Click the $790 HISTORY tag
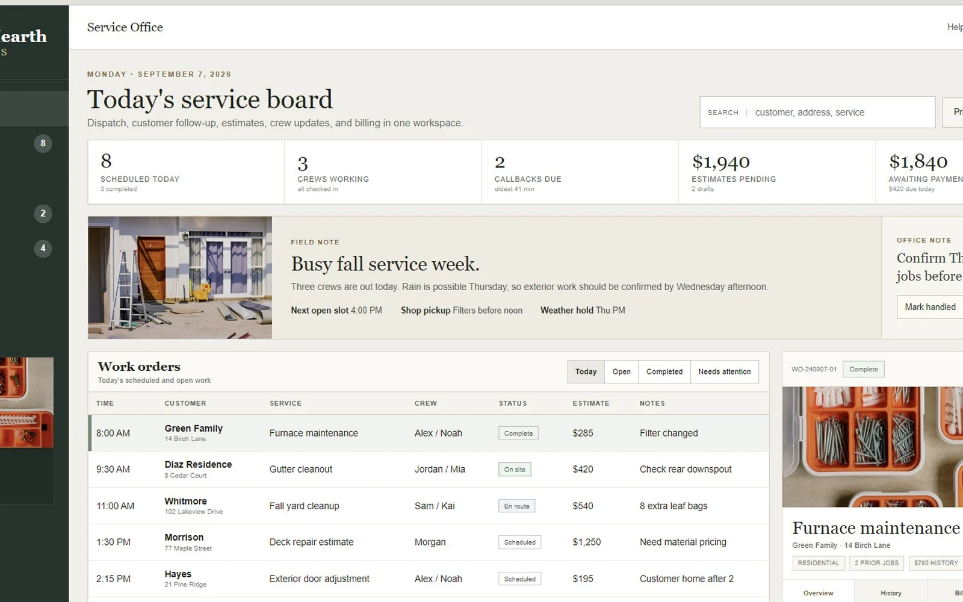963x602 pixels. [x=935, y=563]
